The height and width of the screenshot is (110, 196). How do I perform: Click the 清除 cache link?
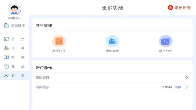click(178, 87)
